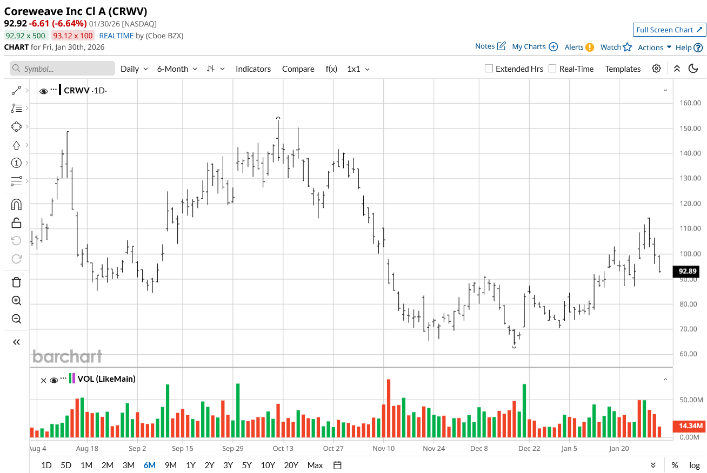The image size is (707, 473).
Task: Toggle percent scale button
Action: 675,465
